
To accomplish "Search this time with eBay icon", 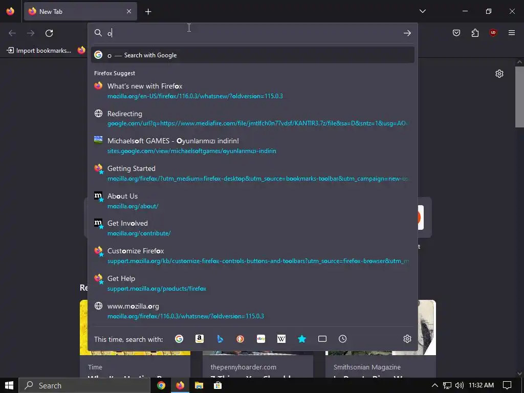I will click(261, 339).
